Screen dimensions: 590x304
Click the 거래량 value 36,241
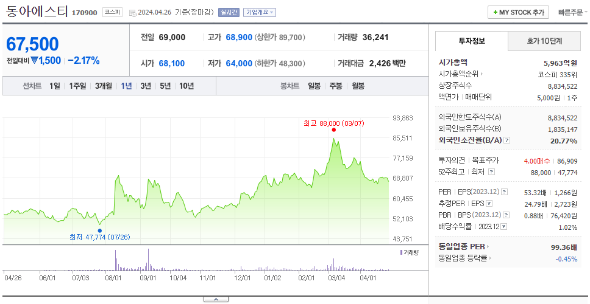click(x=375, y=37)
